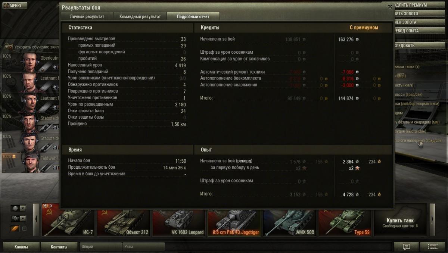
Task: Click the orange stripe favorites filter icon
Action: (15, 228)
